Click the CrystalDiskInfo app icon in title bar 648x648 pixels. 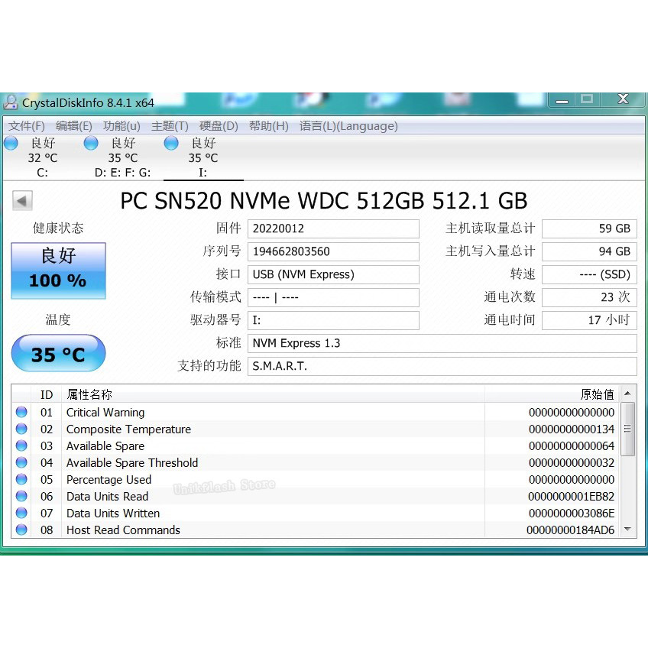(11, 102)
